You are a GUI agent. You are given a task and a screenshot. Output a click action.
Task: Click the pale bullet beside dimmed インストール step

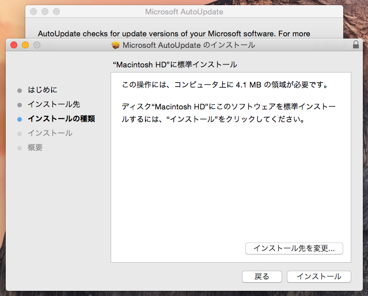20,134
